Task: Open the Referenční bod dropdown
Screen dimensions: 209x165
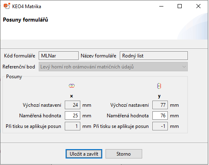Action: (x=113, y=67)
